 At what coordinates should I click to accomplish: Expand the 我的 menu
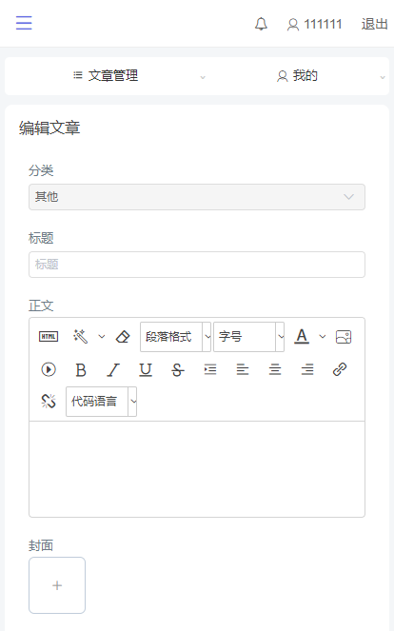point(297,75)
